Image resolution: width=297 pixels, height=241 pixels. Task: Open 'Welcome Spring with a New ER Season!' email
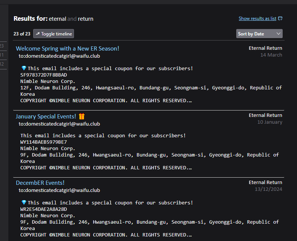(x=68, y=49)
